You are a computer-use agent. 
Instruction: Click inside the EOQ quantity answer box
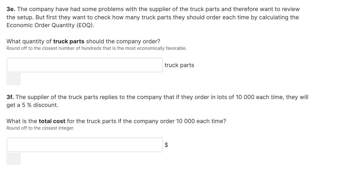(x=84, y=65)
